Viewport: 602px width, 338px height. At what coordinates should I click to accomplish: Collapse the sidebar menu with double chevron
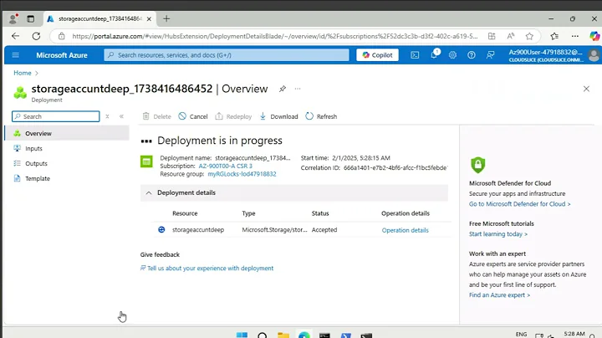(121, 116)
